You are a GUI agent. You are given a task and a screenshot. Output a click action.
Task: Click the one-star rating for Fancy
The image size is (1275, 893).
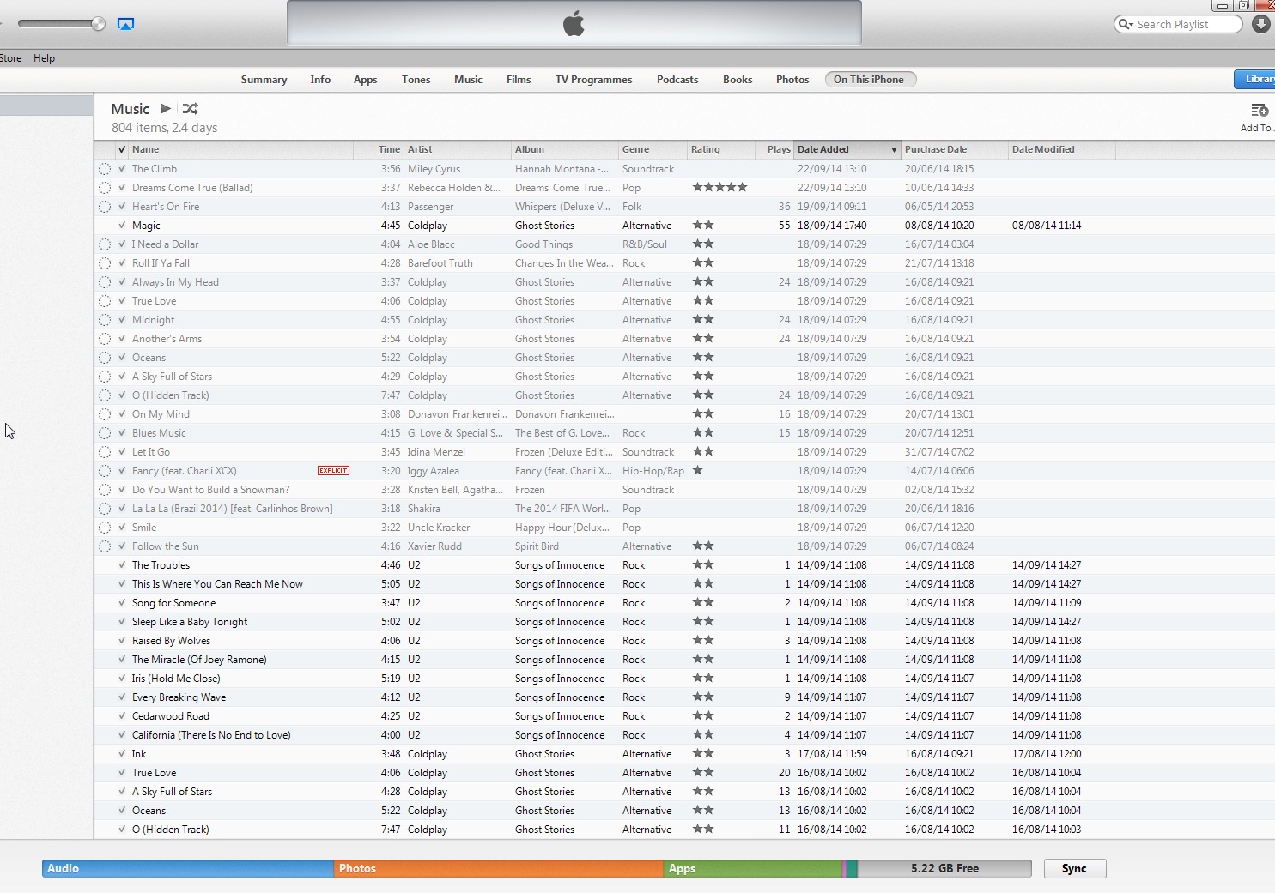coord(698,470)
